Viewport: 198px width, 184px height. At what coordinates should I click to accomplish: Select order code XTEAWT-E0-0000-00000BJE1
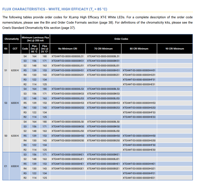(103, 159)
